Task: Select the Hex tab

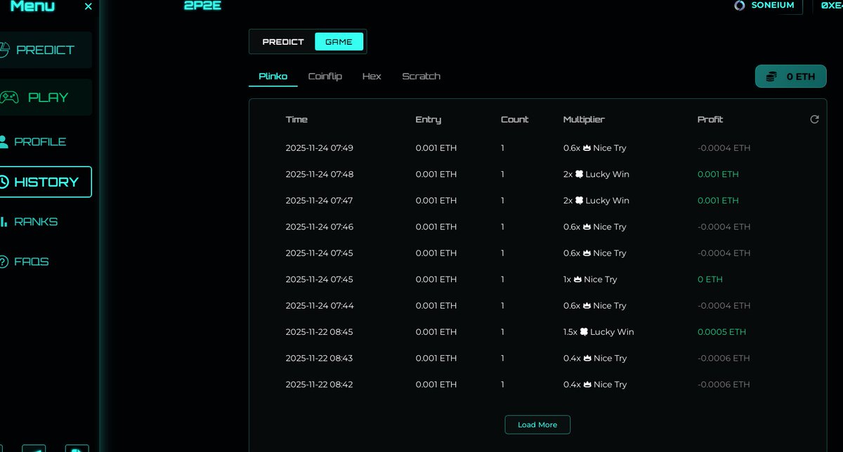Action: (x=372, y=77)
